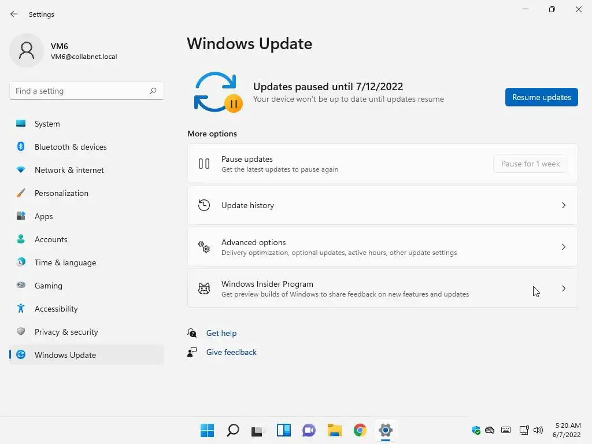Expand Advanced options chevron
The height and width of the screenshot is (444, 592).
[x=563, y=247]
